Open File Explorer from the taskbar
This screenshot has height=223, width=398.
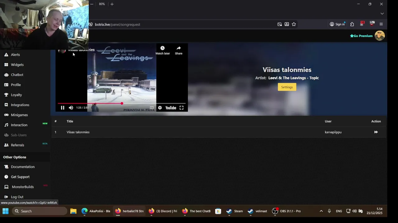(x=73, y=211)
